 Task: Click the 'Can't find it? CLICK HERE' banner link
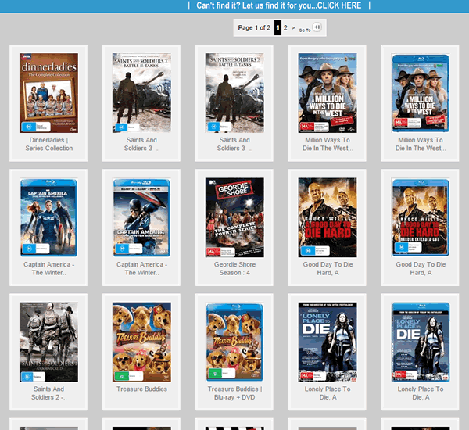click(279, 5)
